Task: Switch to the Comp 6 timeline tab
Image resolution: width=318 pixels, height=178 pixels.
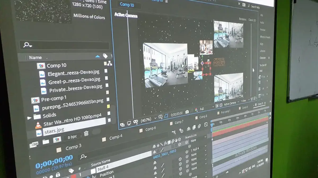Action: click(x=151, y=129)
